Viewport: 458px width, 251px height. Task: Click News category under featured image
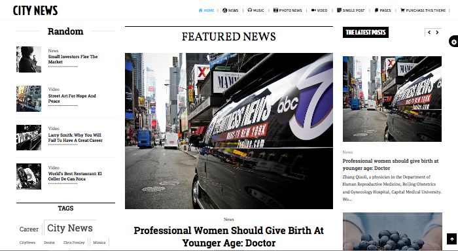pyautogui.click(x=229, y=219)
